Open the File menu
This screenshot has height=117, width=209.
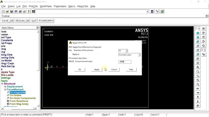(4, 6)
